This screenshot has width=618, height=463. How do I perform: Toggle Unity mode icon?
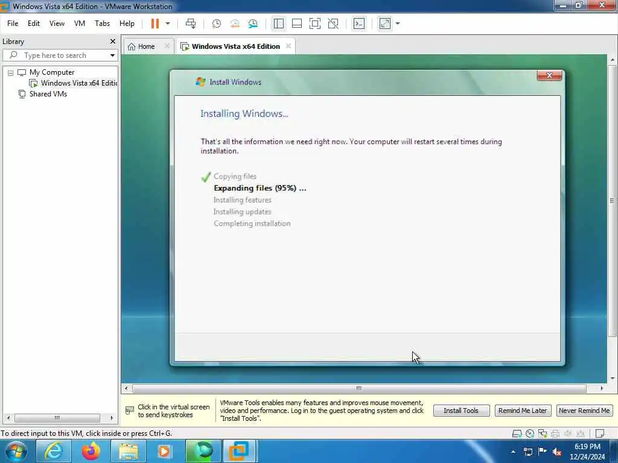pos(333,24)
